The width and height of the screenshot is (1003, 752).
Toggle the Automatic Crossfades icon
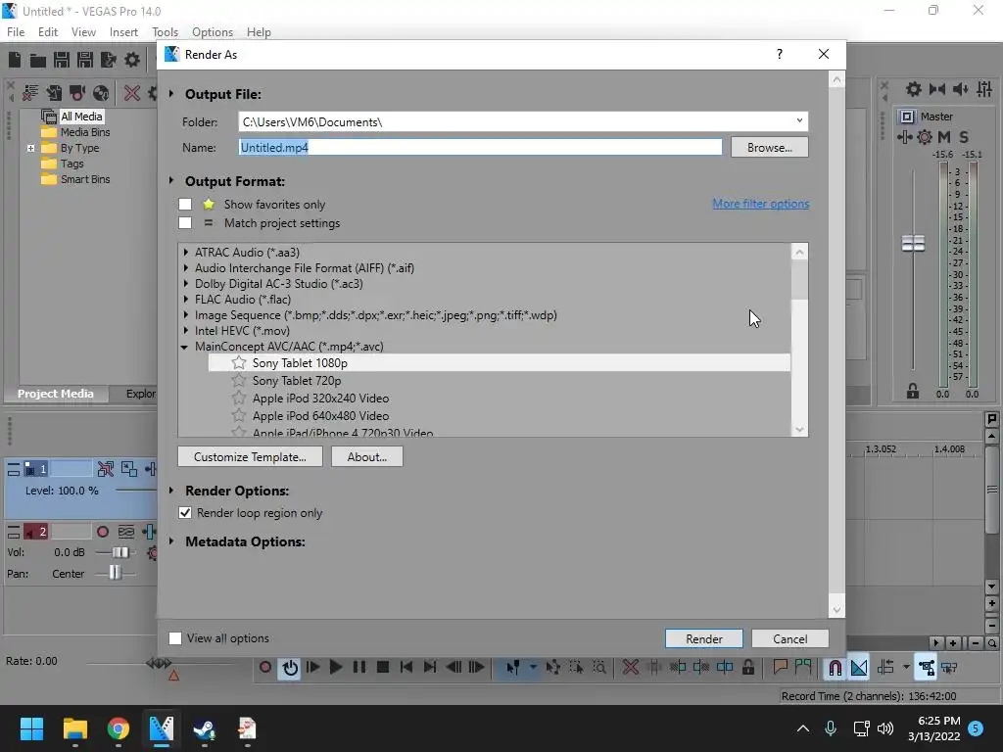tap(859, 668)
